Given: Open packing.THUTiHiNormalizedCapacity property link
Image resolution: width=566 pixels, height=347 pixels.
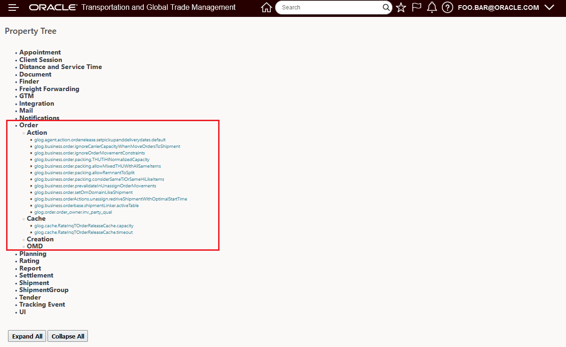Looking at the screenshot, I should 92,160.
